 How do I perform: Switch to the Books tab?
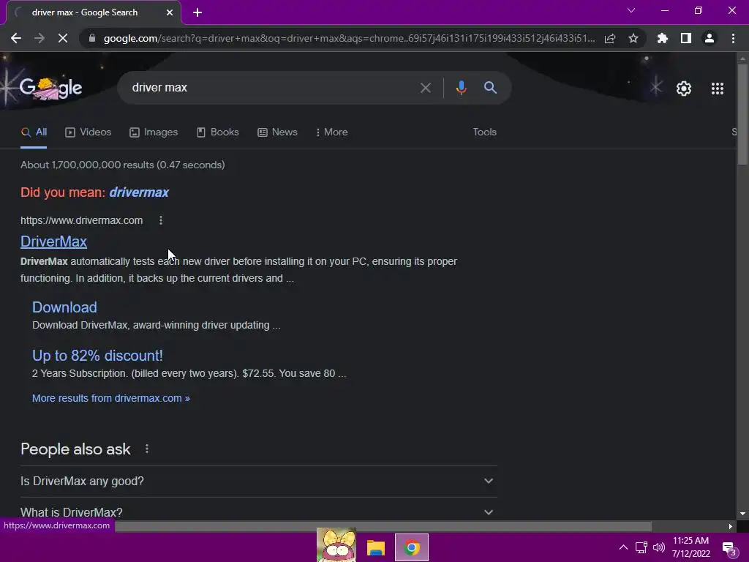click(x=218, y=132)
